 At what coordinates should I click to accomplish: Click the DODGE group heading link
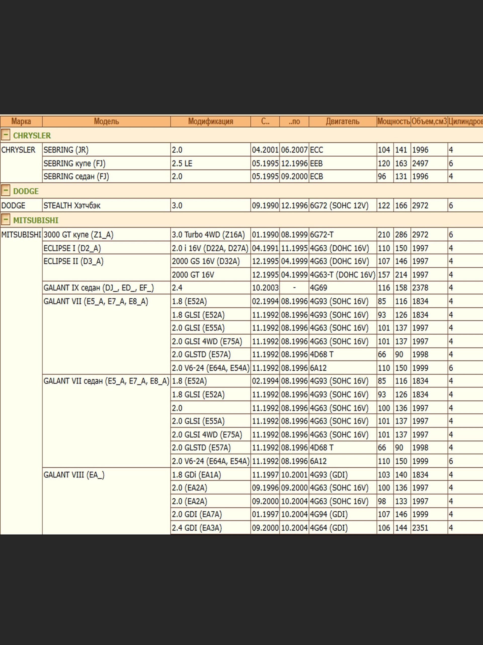click(26, 191)
